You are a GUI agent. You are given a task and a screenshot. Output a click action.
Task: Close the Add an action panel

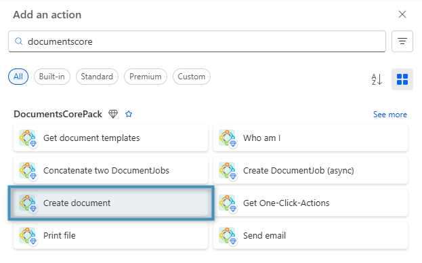402,14
